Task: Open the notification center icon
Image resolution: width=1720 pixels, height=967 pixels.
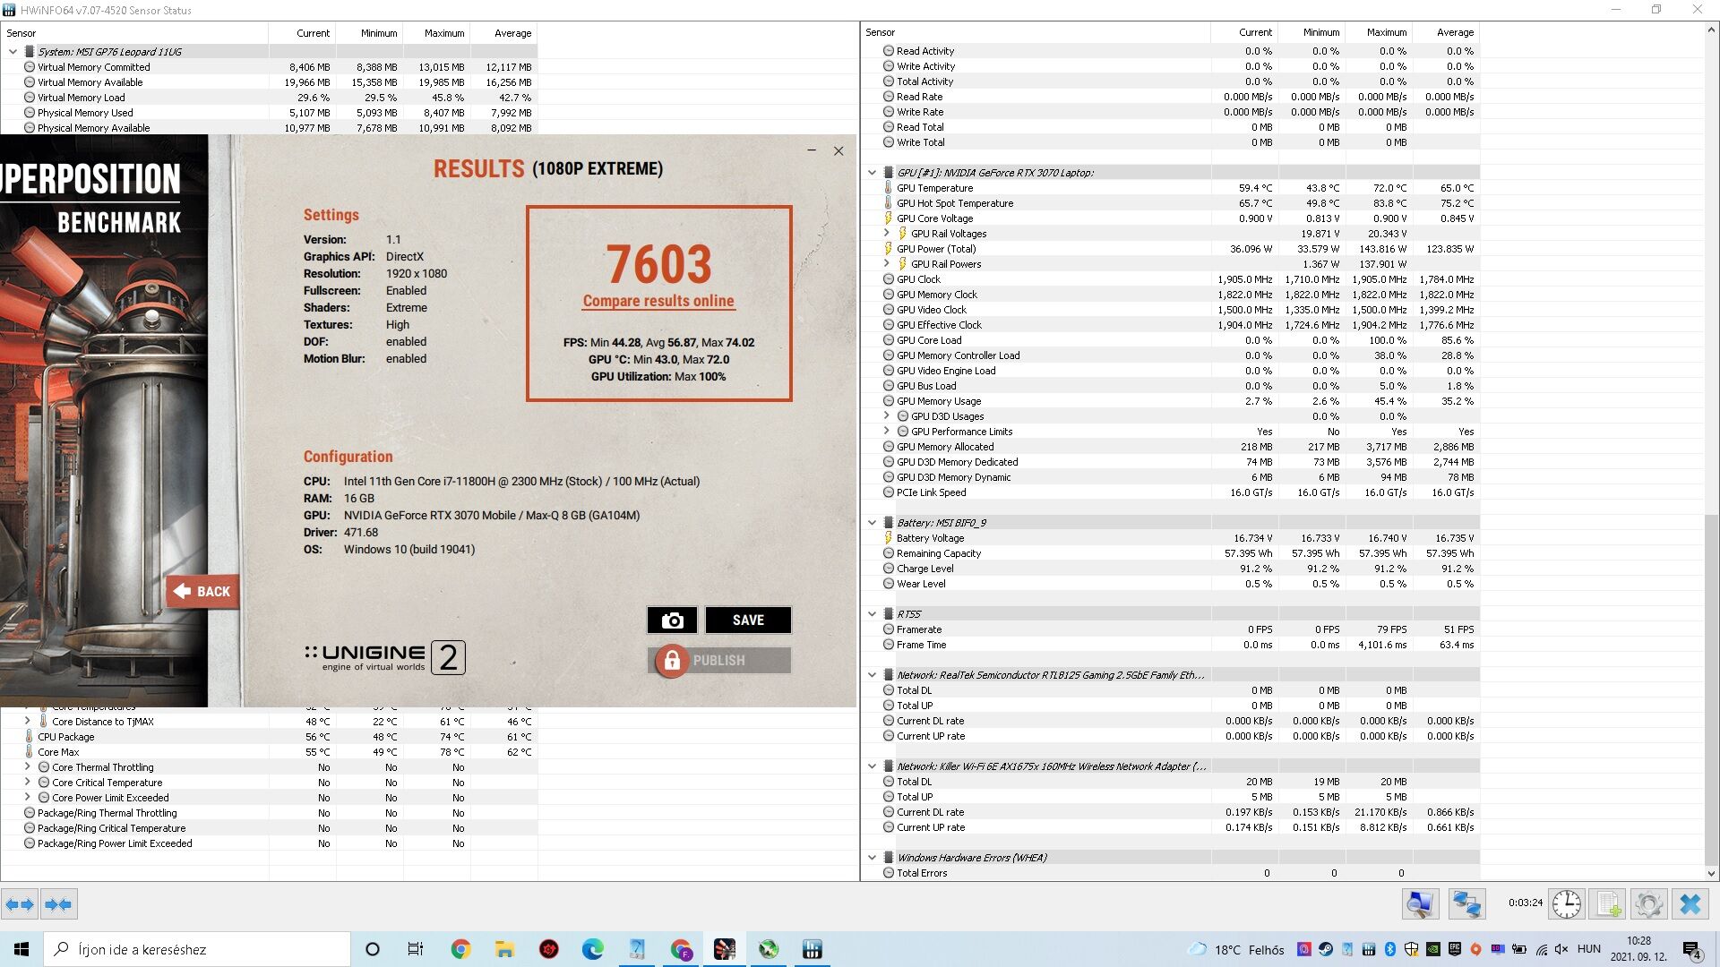Action: (x=1692, y=949)
